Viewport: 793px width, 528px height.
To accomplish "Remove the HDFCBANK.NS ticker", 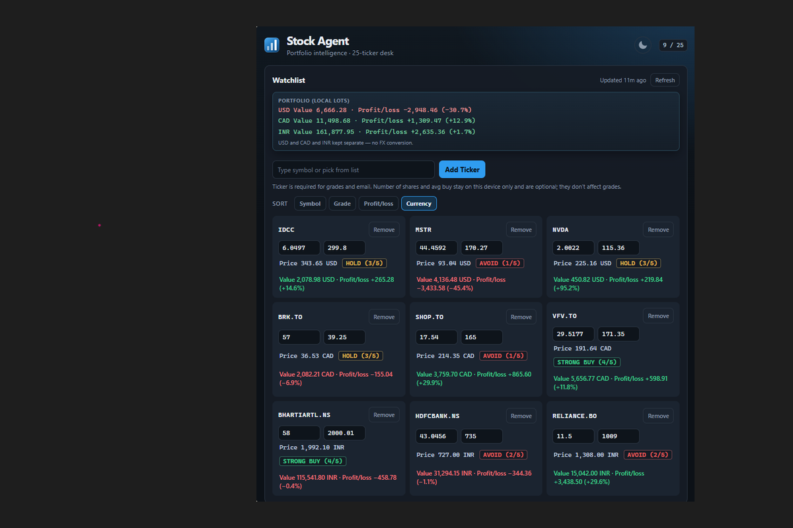I will pyautogui.click(x=521, y=416).
